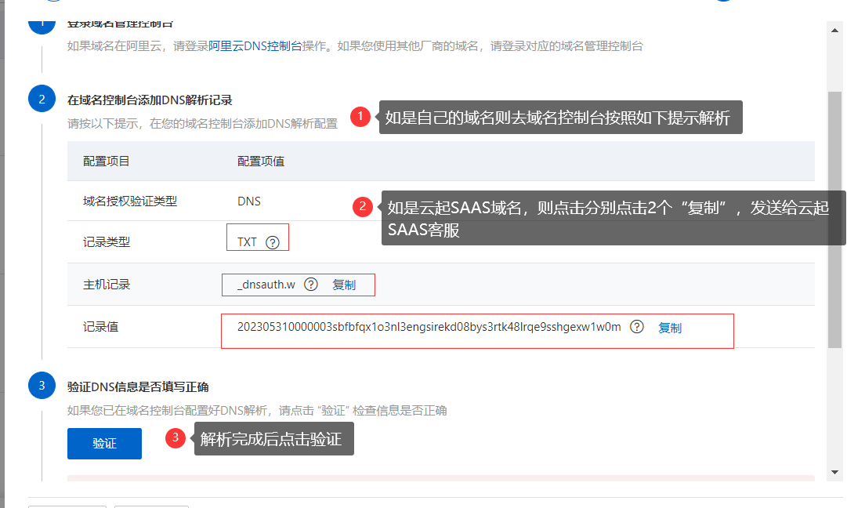Click the 配置项目 column header
Image resolution: width=847 pixels, height=508 pixels.
pyautogui.click(x=107, y=161)
